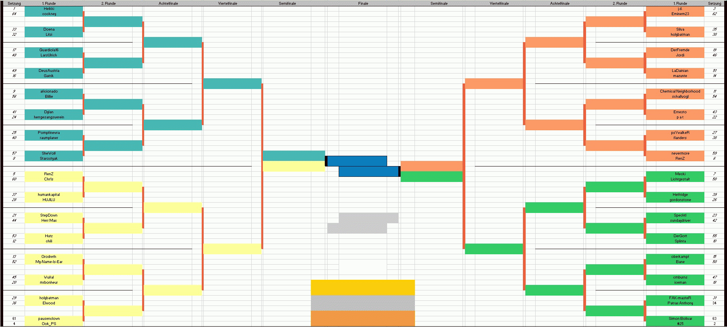
Task: Click the 'sundaydriver' entry
Action: click(x=675, y=221)
